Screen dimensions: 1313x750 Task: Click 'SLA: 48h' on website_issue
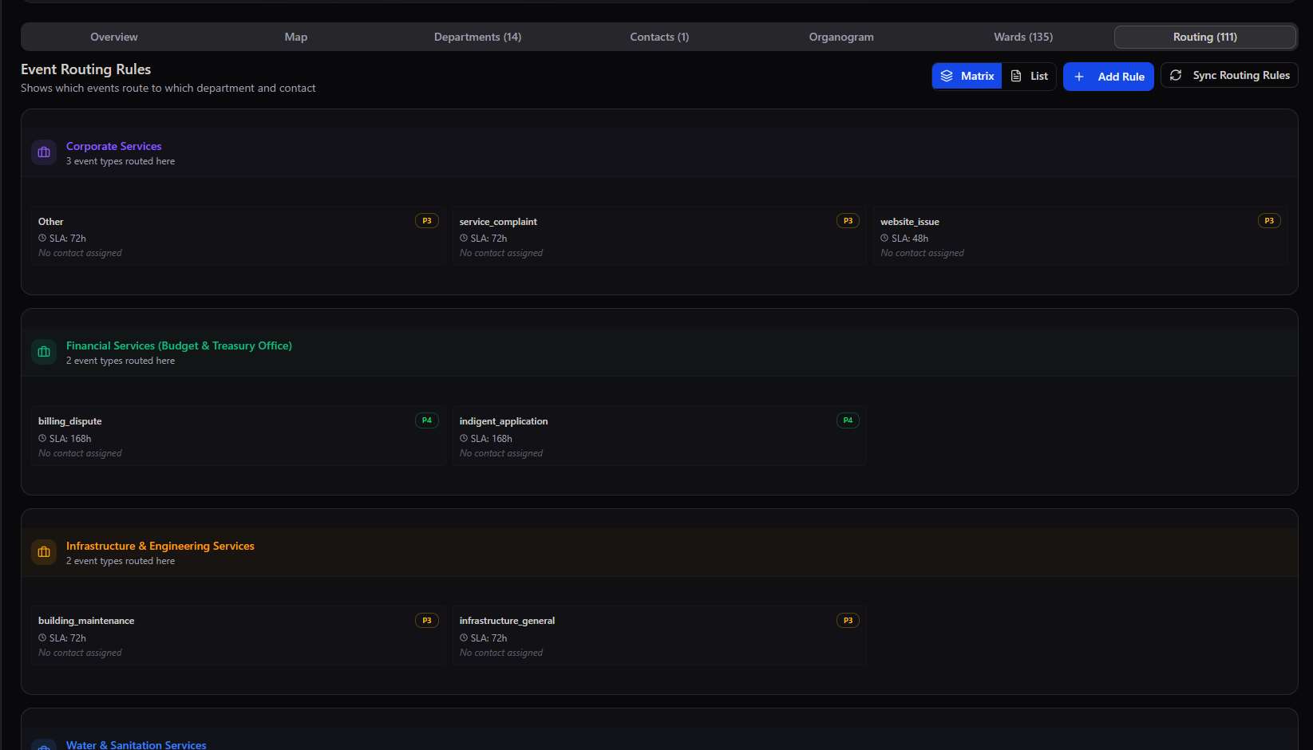pyautogui.click(x=910, y=239)
